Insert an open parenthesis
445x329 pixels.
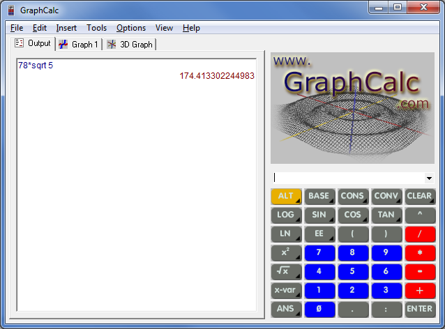(x=353, y=234)
